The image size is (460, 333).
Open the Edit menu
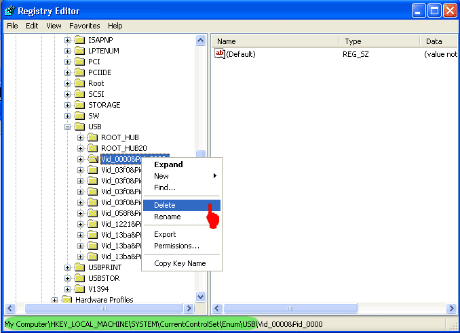(x=32, y=26)
